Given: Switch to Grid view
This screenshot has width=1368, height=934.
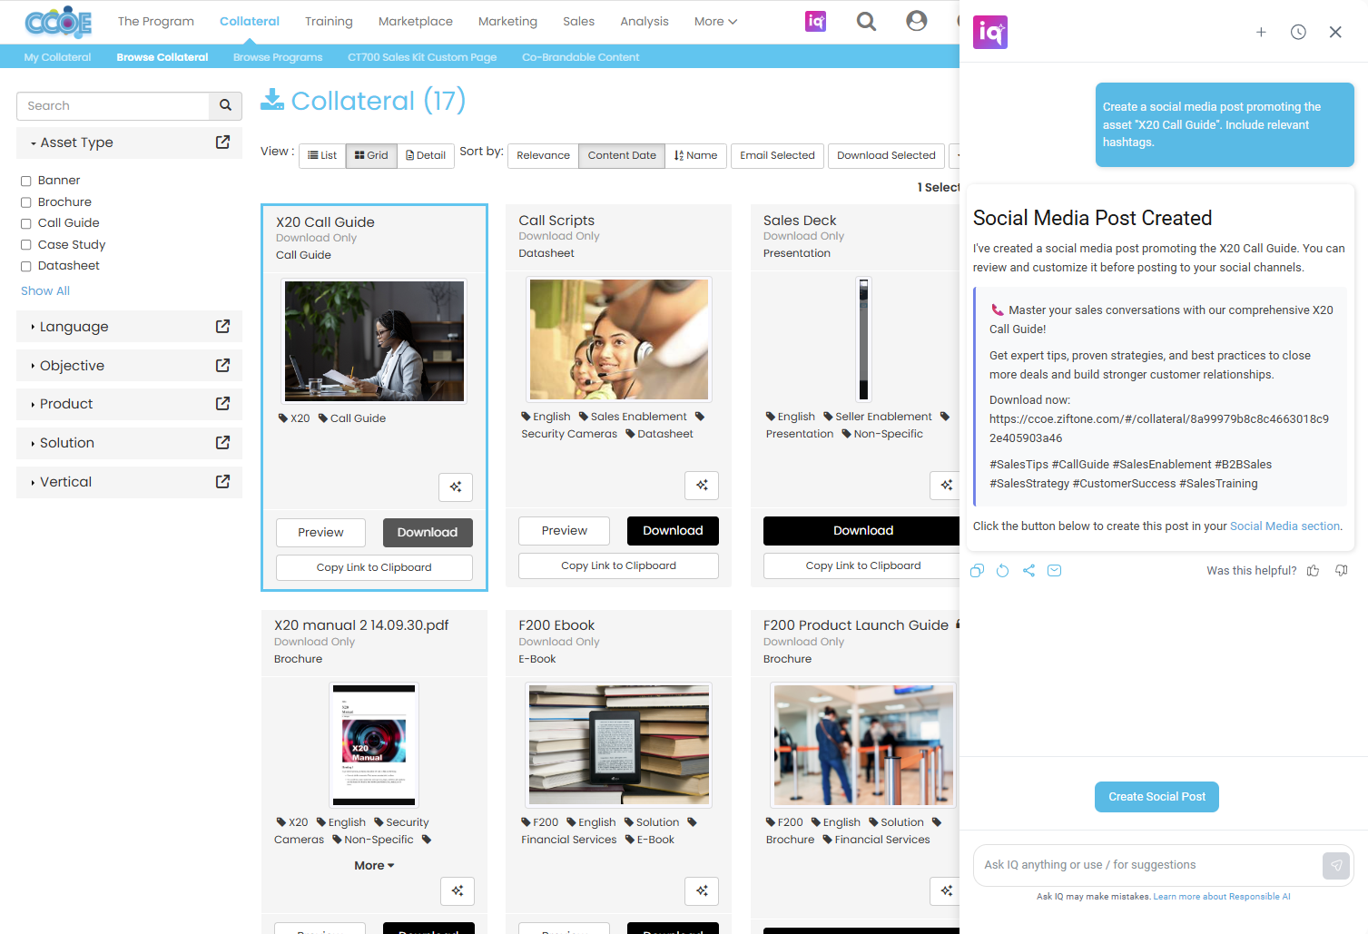Looking at the screenshot, I should click(371, 155).
